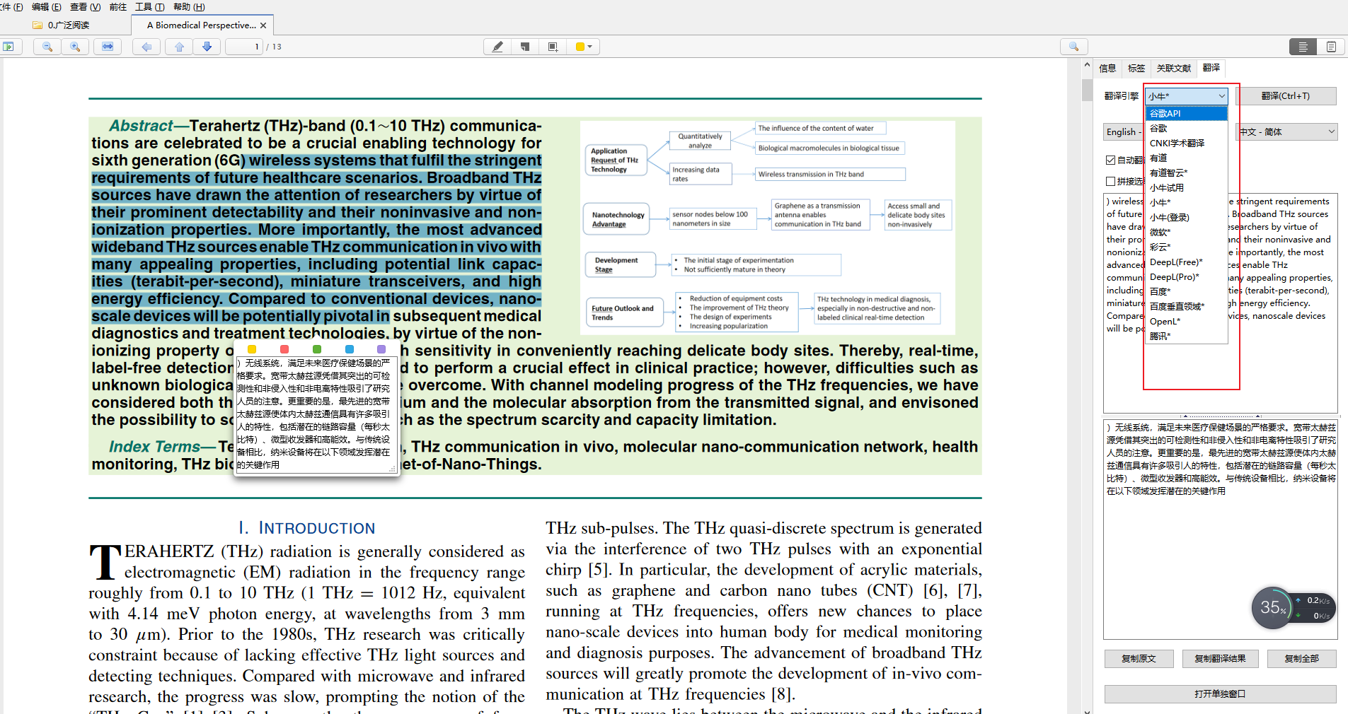Switch to the item pane view icon
Screen dimensions: 1348x714
pyautogui.click(x=1303, y=47)
